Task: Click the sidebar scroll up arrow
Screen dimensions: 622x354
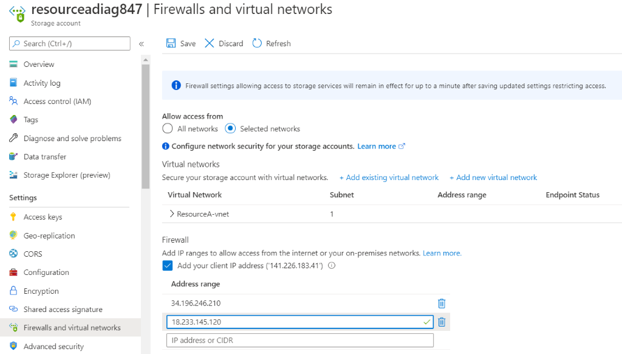Action: (146, 60)
